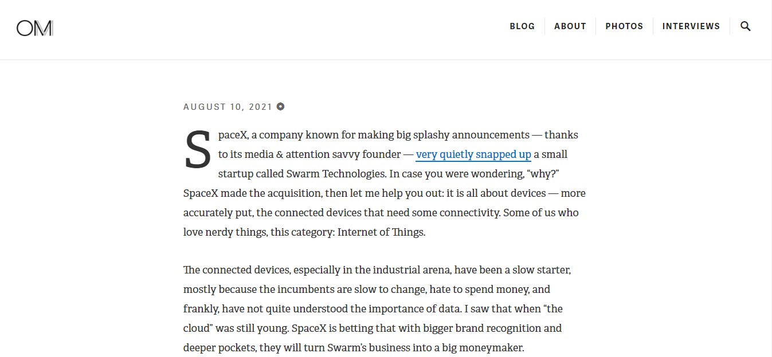Go to the BLOG section
This screenshot has width=772, height=357.
pos(522,26)
